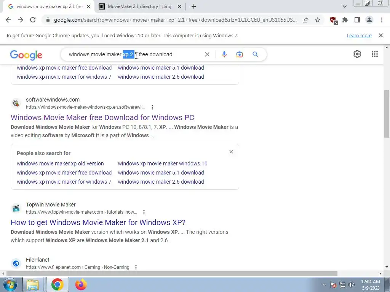Open the tab search dropdown arrow

click(x=344, y=6)
